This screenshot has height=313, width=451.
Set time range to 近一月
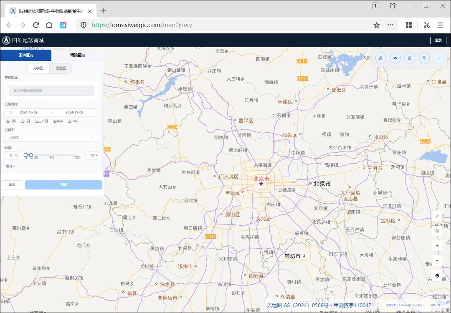point(25,121)
